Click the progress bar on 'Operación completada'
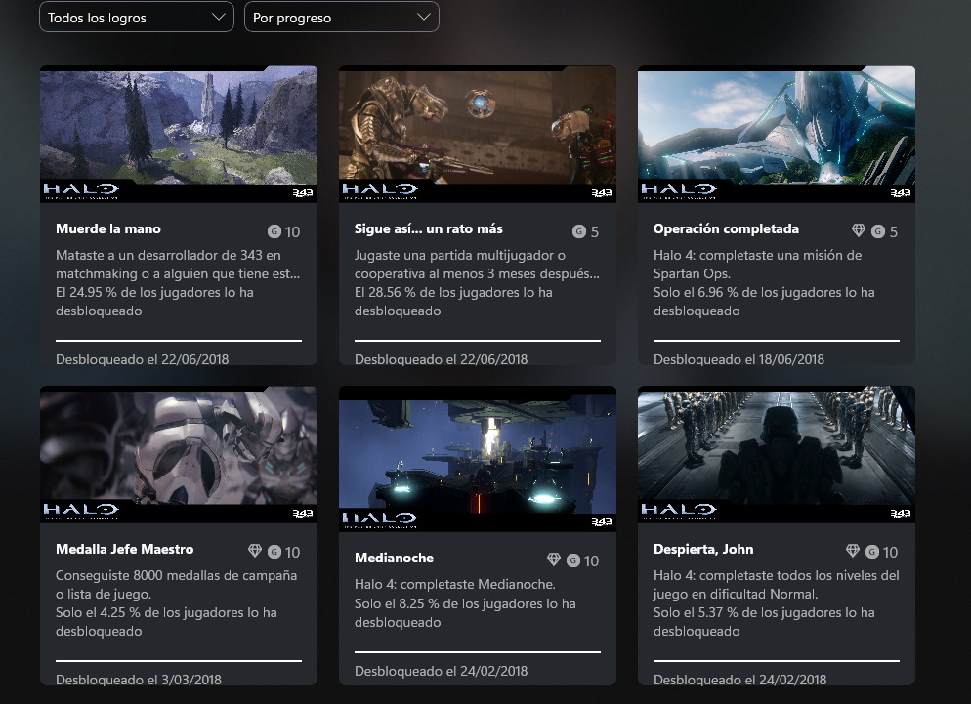 (x=777, y=341)
